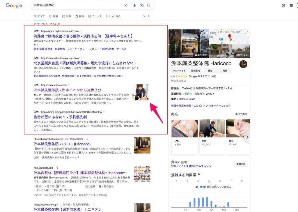Click the red map pin marker
The image size is (298, 212).
point(230,36)
